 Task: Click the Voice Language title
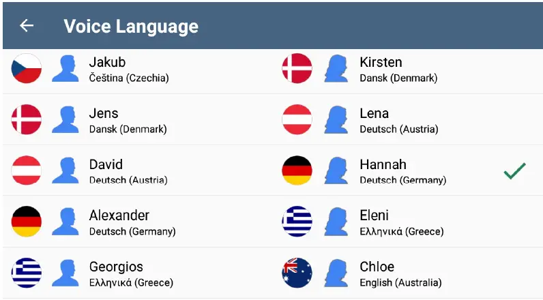click(x=131, y=26)
